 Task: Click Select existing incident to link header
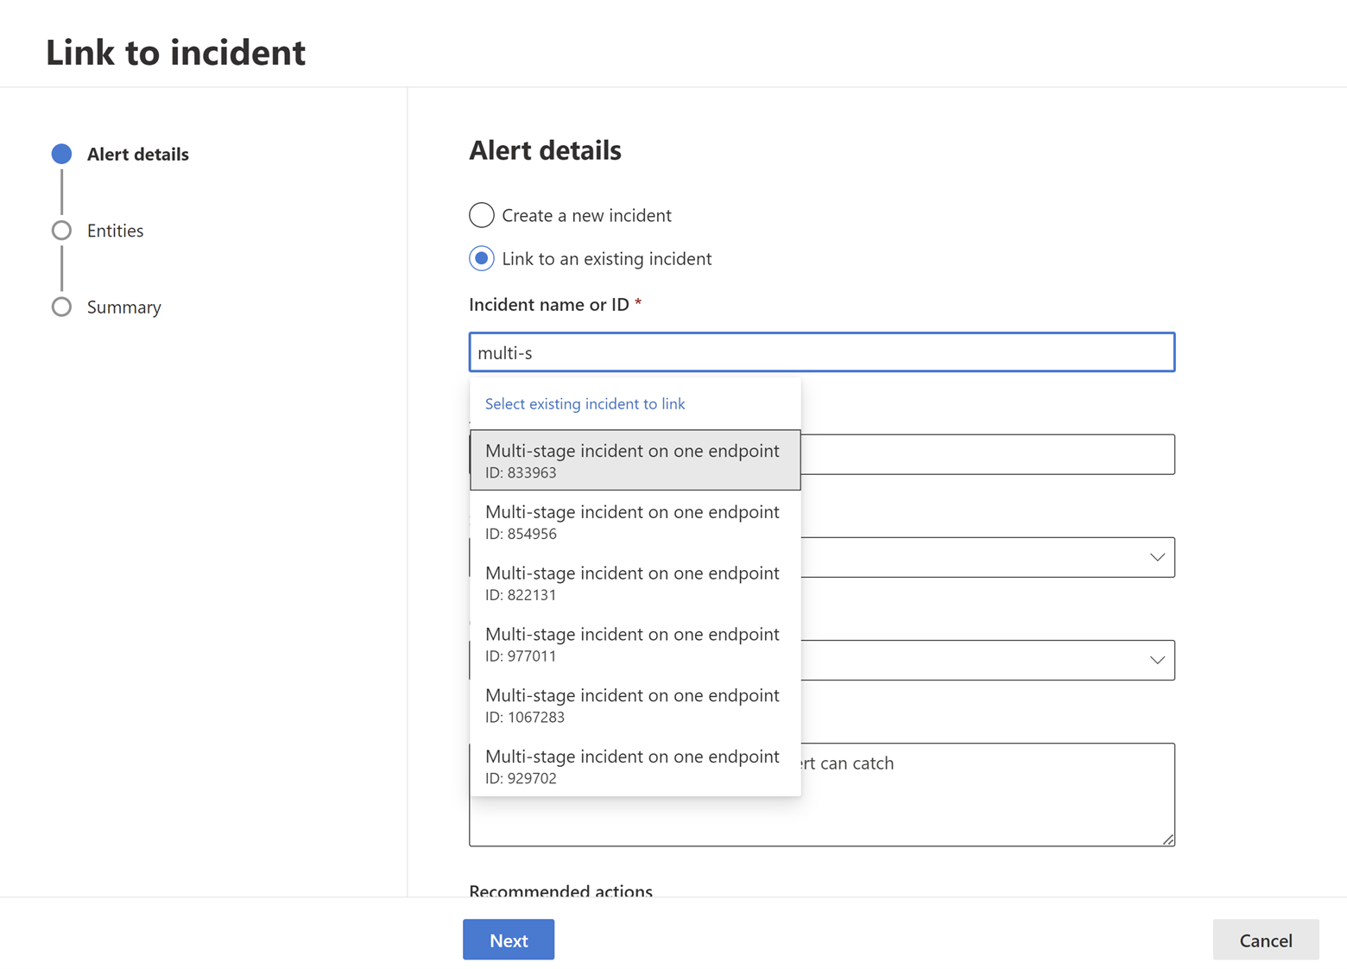tap(585, 403)
